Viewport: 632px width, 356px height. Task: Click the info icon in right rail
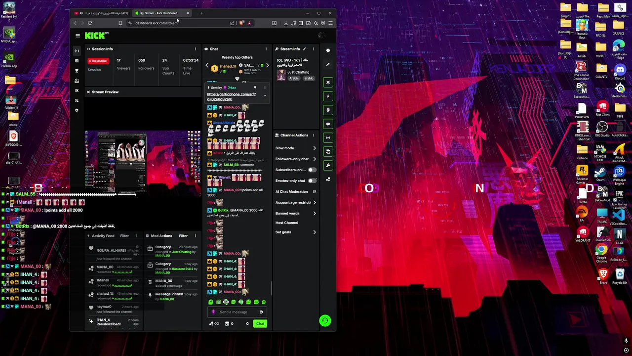click(x=328, y=50)
